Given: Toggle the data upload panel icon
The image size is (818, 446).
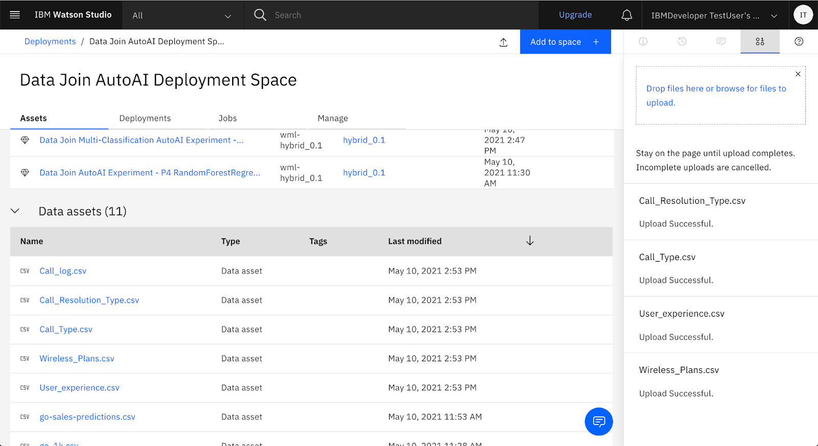Looking at the screenshot, I should coord(760,41).
